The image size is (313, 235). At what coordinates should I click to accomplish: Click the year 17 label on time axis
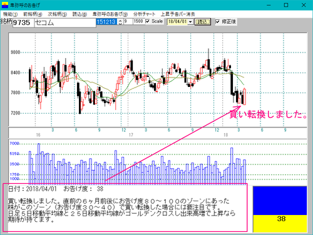tap(131, 135)
